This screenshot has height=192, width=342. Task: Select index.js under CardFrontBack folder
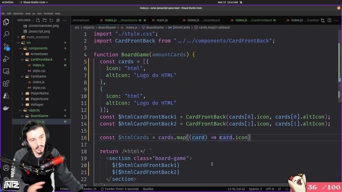pos(38,65)
